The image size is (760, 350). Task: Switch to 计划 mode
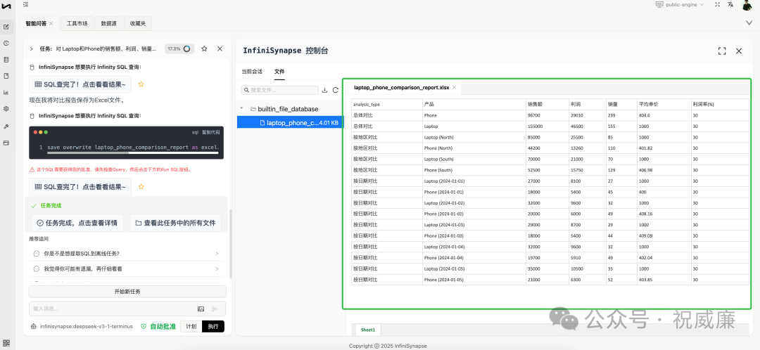(x=191, y=326)
